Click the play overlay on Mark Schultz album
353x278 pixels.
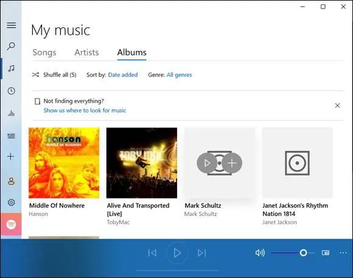(x=207, y=163)
